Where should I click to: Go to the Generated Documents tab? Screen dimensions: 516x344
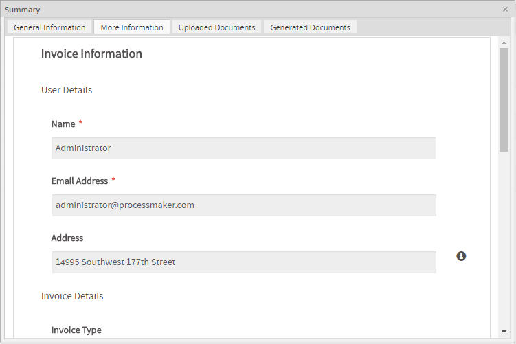pyautogui.click(x=310, y=27)
